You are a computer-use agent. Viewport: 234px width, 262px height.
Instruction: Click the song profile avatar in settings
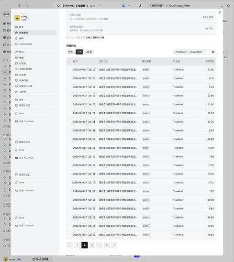tap(17, 18)
